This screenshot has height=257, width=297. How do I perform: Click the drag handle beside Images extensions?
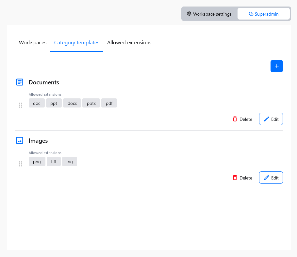pos(21,164)
